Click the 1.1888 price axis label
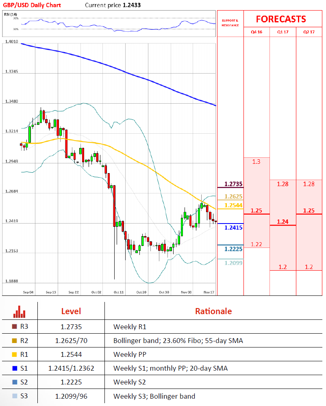 click(x=12, y=281)
